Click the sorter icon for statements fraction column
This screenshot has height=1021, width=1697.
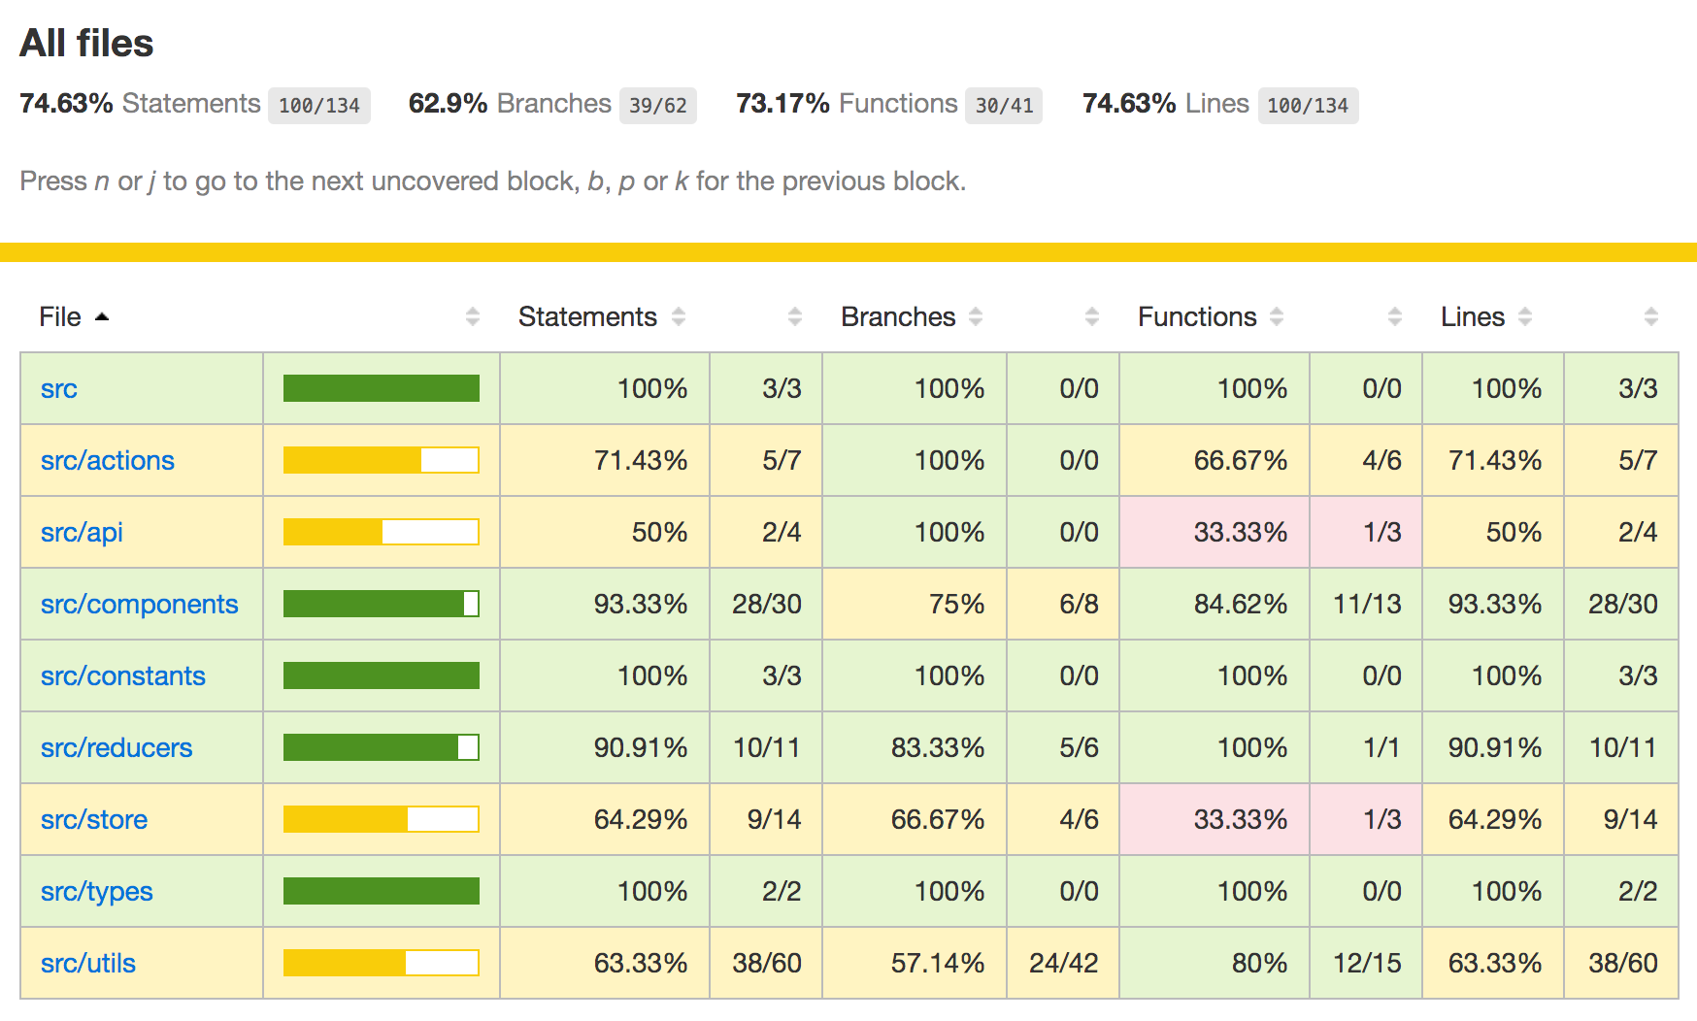tap(796, 316)
